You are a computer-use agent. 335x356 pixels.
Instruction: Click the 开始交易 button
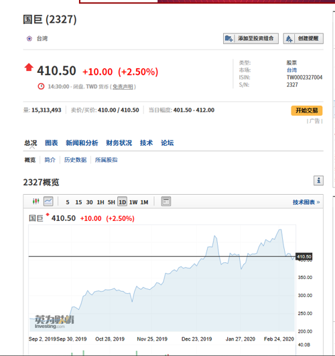[307, 110]
